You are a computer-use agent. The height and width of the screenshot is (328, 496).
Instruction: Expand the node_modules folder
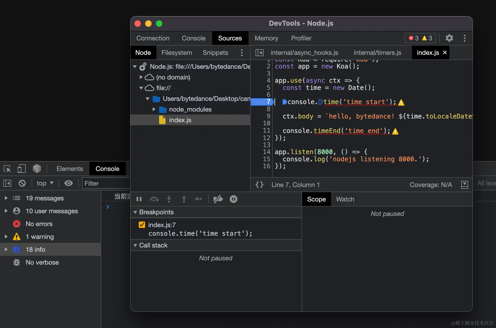coord(154,109)
